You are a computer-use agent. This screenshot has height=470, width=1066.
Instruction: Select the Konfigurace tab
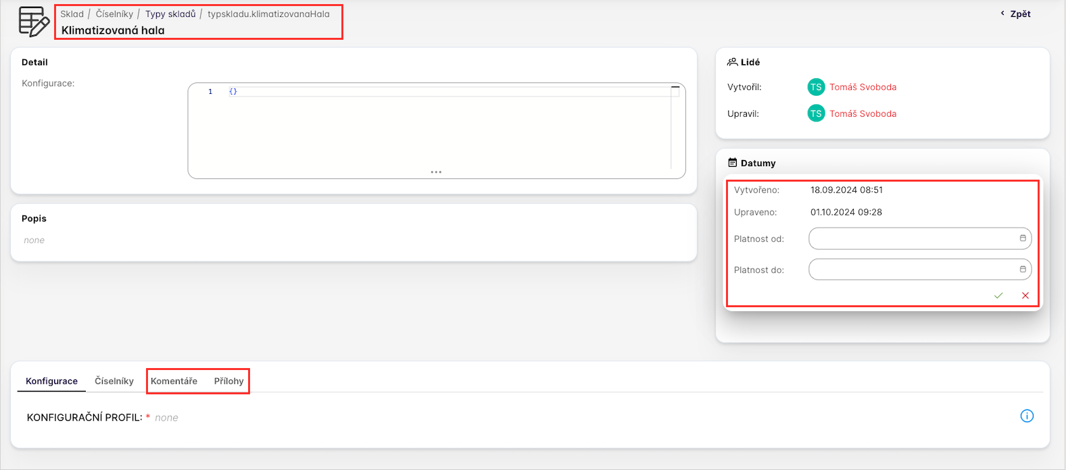coord(51,382)
